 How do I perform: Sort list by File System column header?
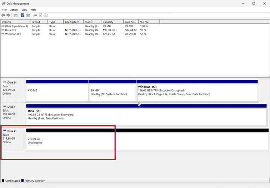pyautogui.click(x=73, y=22)
